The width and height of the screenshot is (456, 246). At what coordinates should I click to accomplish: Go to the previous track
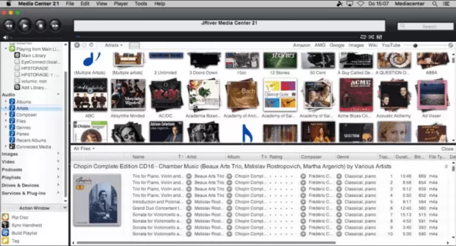(x=9, y=25)
